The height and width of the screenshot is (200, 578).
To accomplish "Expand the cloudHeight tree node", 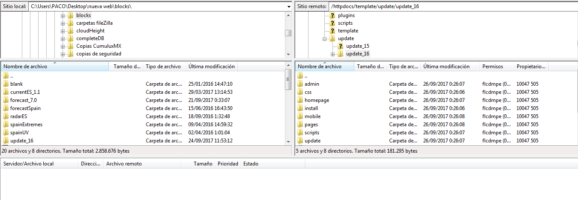I will pyautogui.click(x=63, y=31).
